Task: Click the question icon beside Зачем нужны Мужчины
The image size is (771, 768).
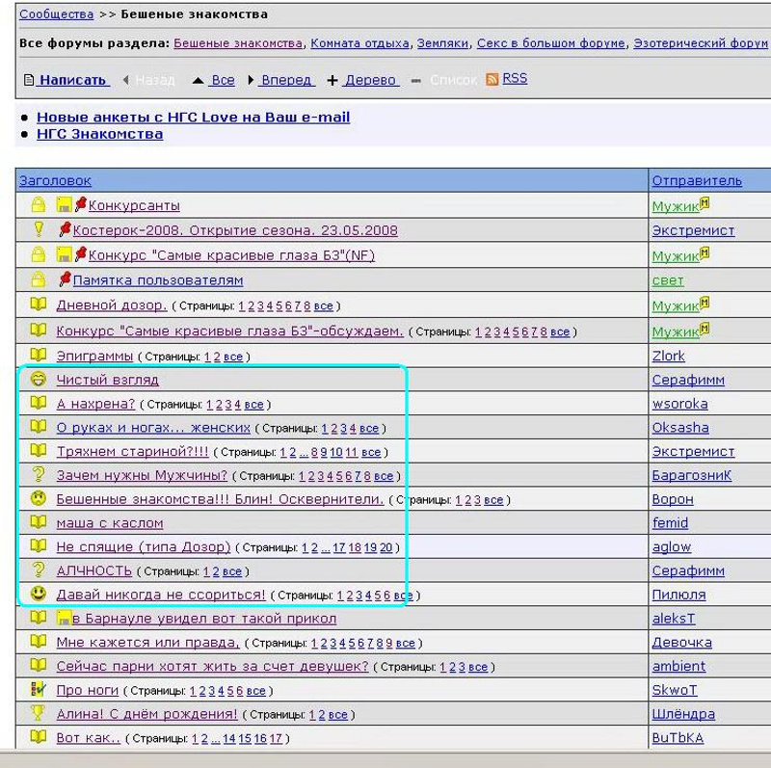Action: pyautogui.click(x=39, y=475)
